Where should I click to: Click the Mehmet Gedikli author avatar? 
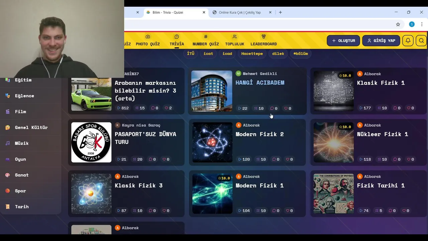point(238,74)
